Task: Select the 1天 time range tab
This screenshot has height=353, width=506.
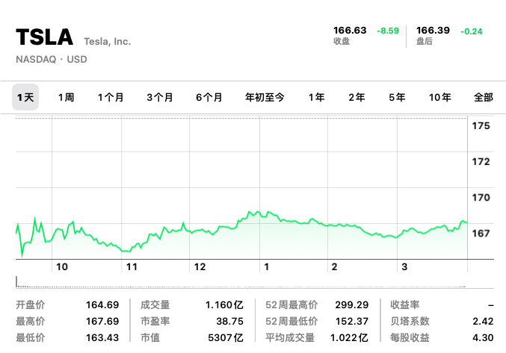Action: pyautogui.click(x=25, y=97)
